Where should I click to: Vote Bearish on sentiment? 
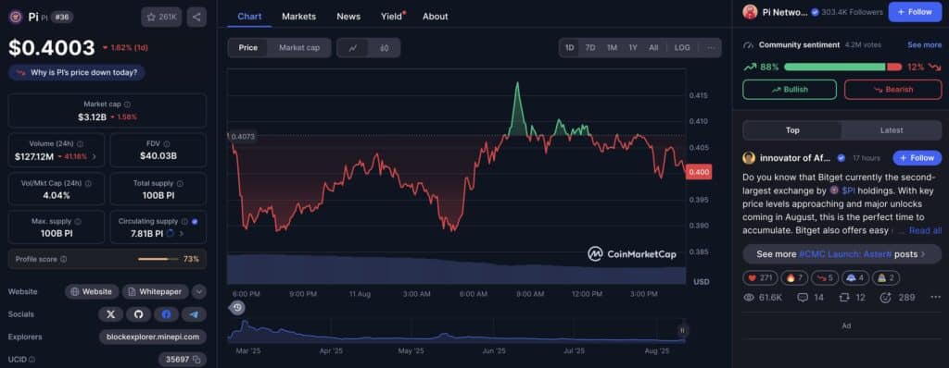(x=893, y=90)
